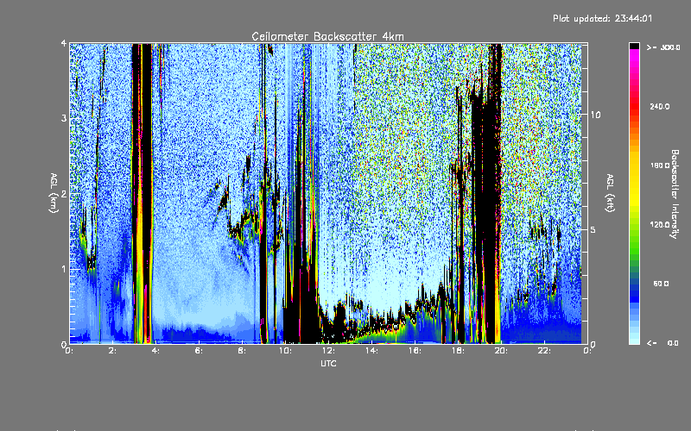Click the 'Backscatter Intensity' colorbar label
This screenshot has height=431, width=691.
point(675,194)
